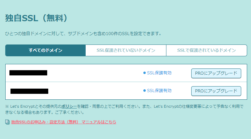Open the SSL保護されていないドメイン tab
The image size is (251, 139).
pyautogui.click(x=126, y=50)
